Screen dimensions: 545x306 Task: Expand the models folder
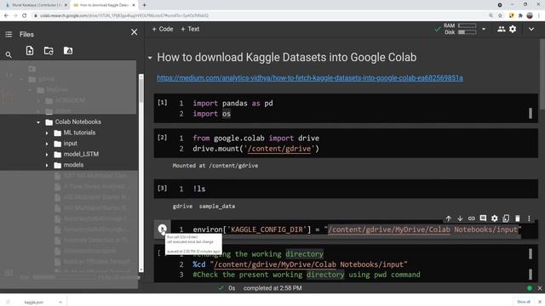(x=47, y=165)
